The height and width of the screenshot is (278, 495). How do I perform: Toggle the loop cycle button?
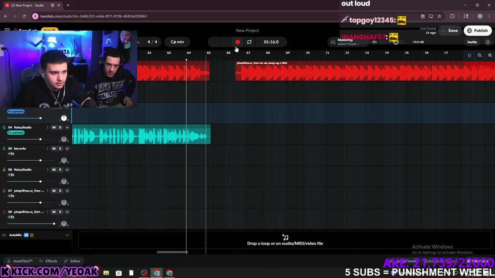pos(249,42)
